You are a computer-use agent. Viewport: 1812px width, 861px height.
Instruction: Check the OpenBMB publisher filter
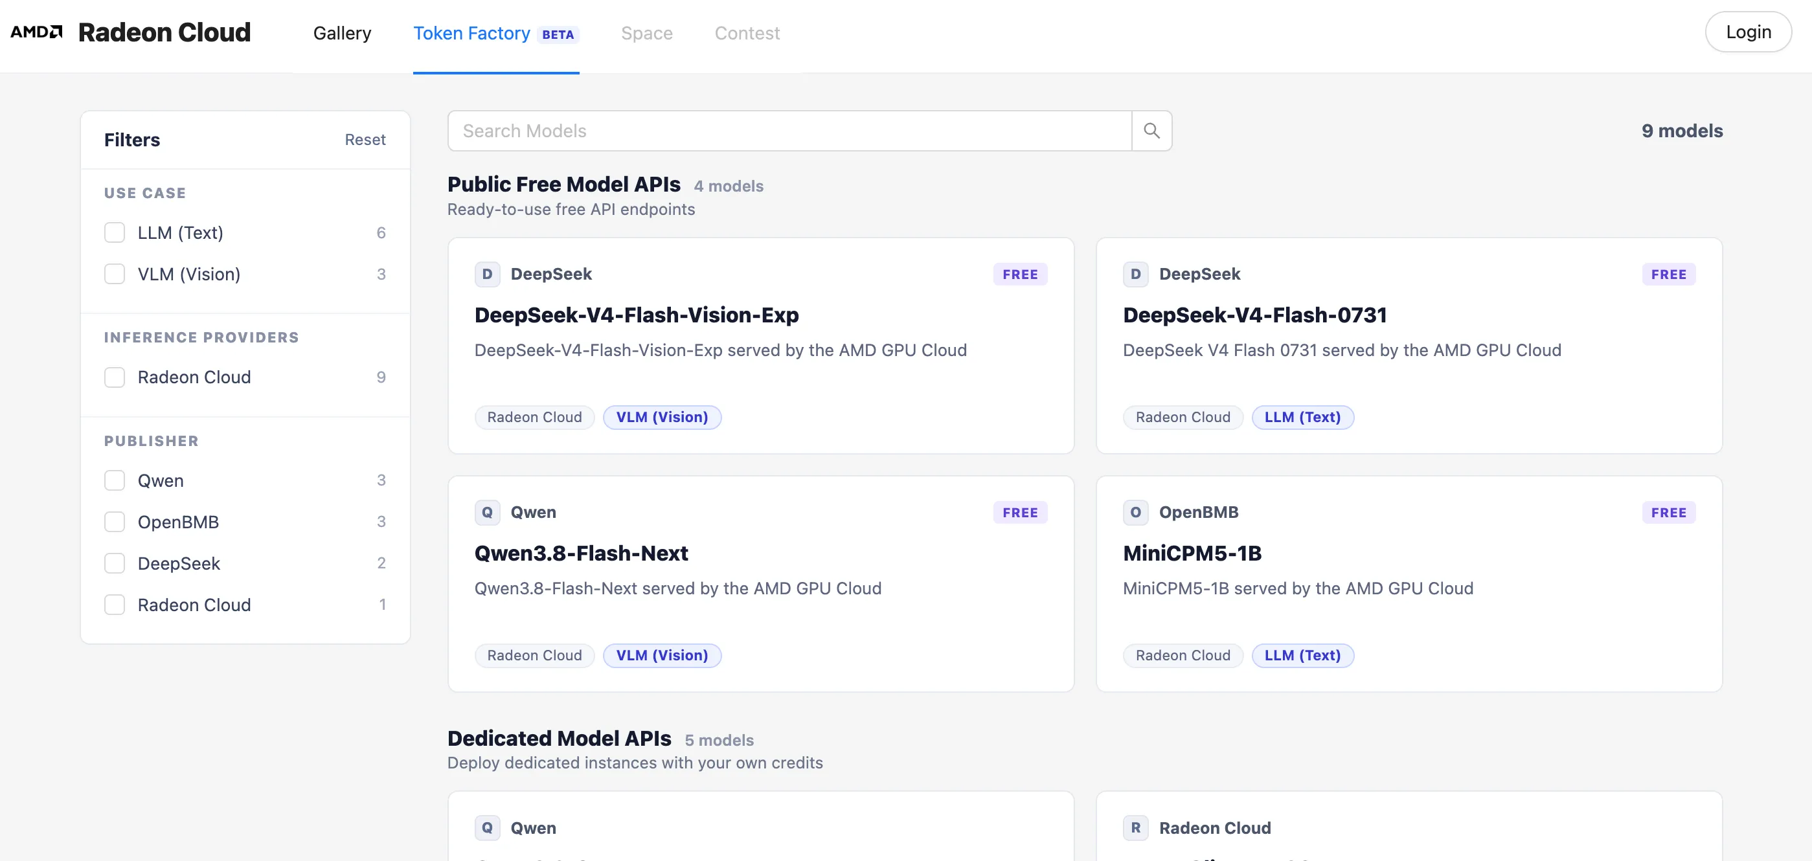tap(115, 522)
